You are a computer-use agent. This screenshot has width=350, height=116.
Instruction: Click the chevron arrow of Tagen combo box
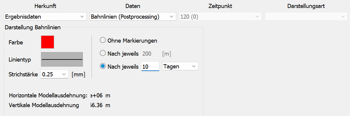(x=194, y=66)
